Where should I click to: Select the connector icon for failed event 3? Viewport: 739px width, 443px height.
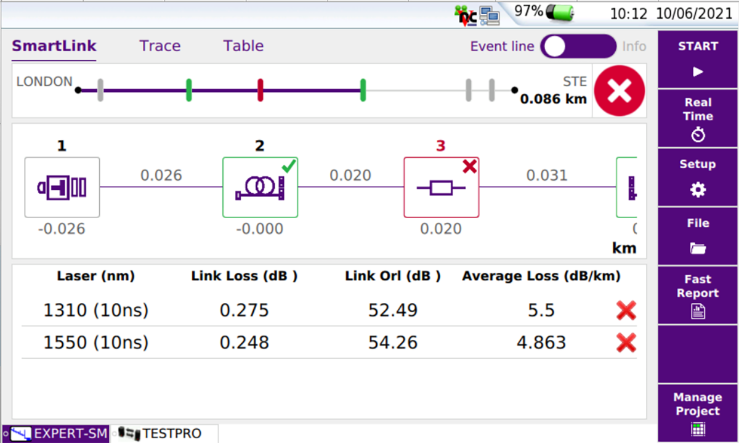(x=440, y=187)
